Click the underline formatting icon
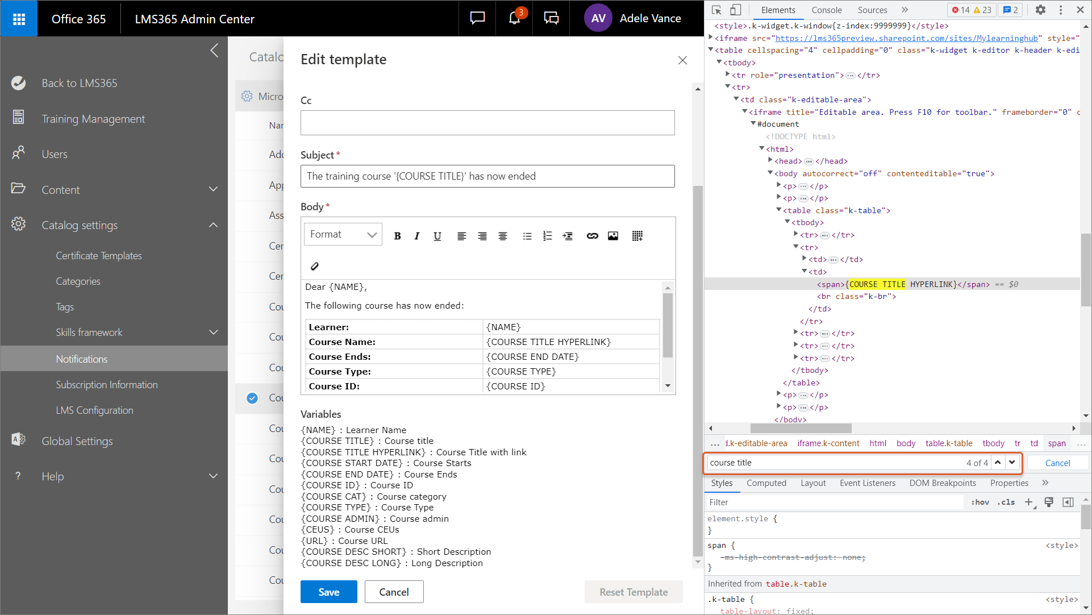 (x=437, y=236)
